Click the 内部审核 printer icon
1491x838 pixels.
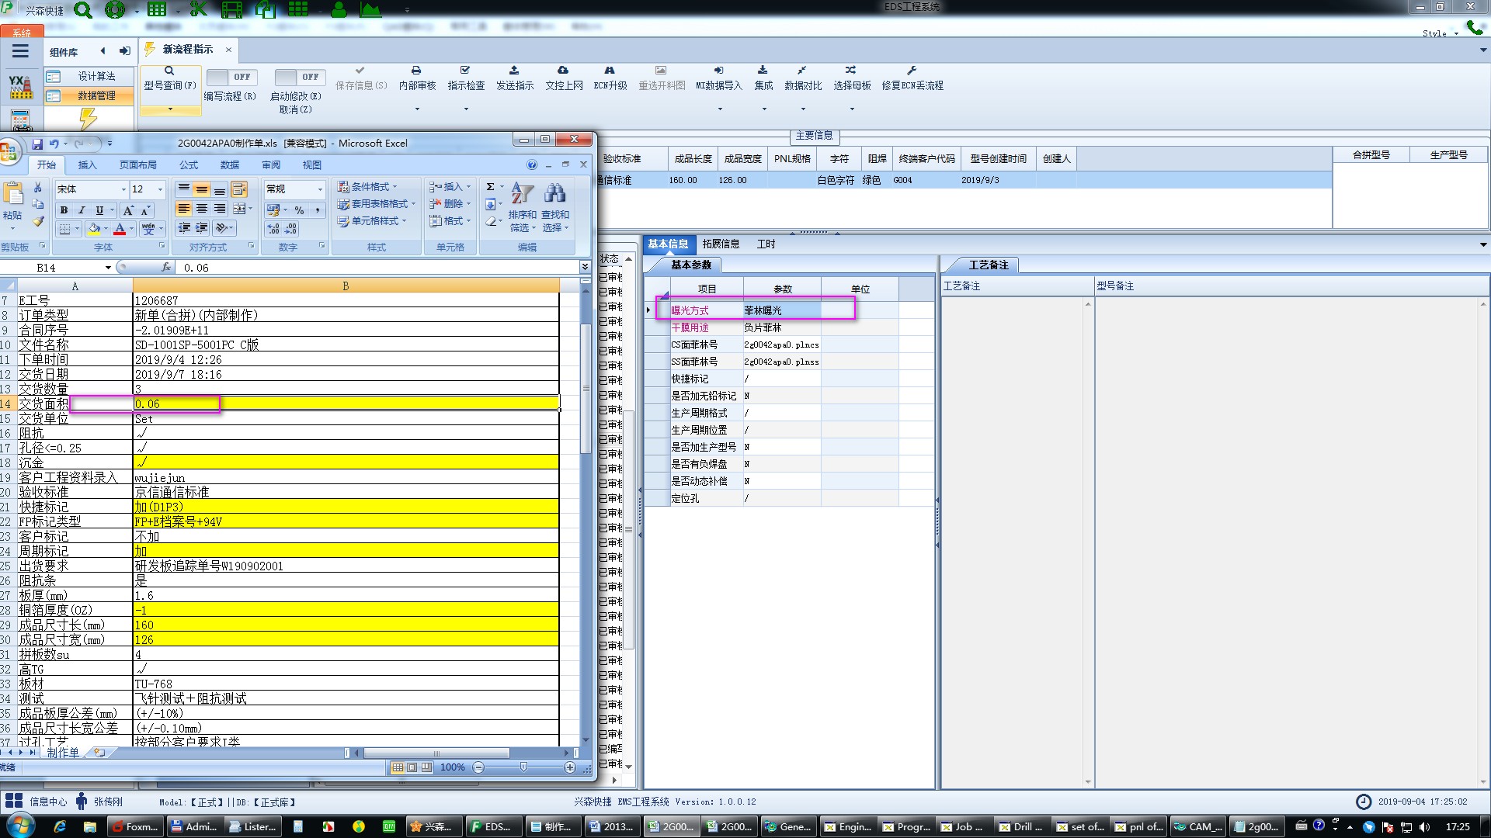pos(416,71)
